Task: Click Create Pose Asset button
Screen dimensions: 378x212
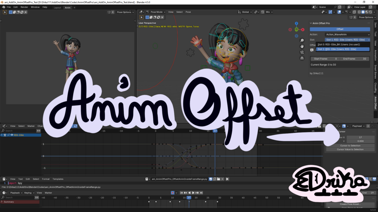Action: coord(350,204)
